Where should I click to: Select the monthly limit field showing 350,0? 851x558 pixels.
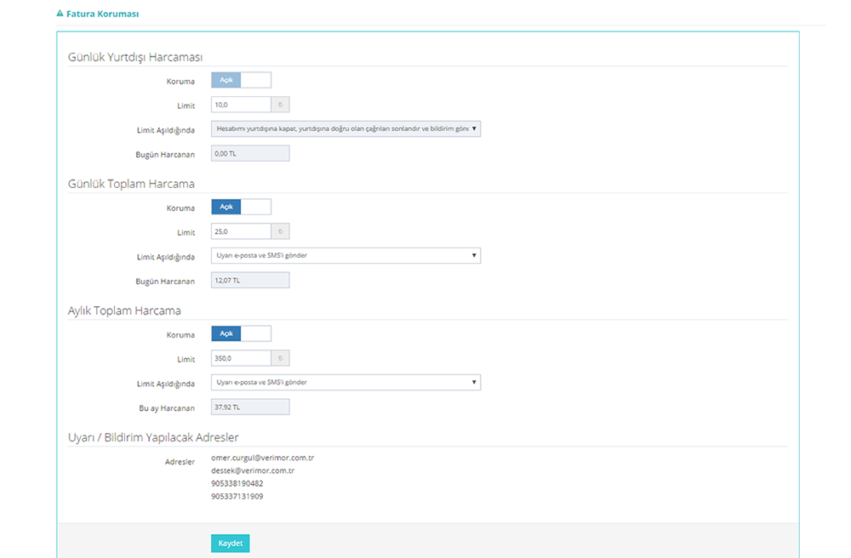click(x=241, y=359)
